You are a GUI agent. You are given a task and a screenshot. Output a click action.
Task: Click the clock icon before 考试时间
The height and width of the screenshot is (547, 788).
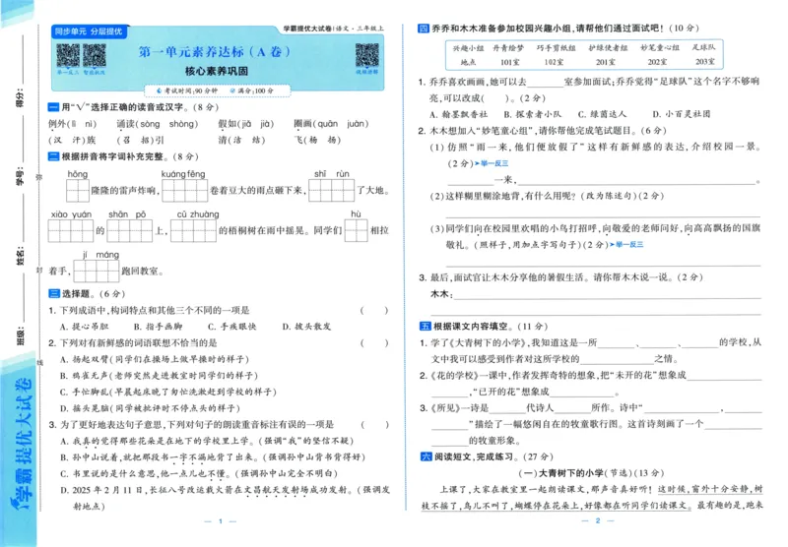160,91
